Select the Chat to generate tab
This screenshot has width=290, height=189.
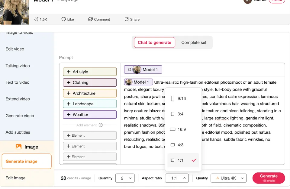point(154,42)
